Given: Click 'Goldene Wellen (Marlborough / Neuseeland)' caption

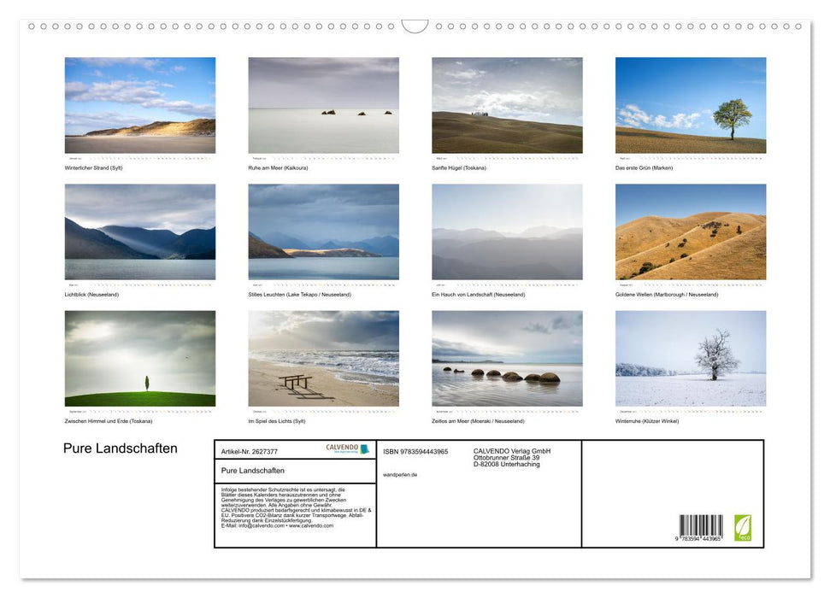Looking at the screenshot, I should click(667, 294).
